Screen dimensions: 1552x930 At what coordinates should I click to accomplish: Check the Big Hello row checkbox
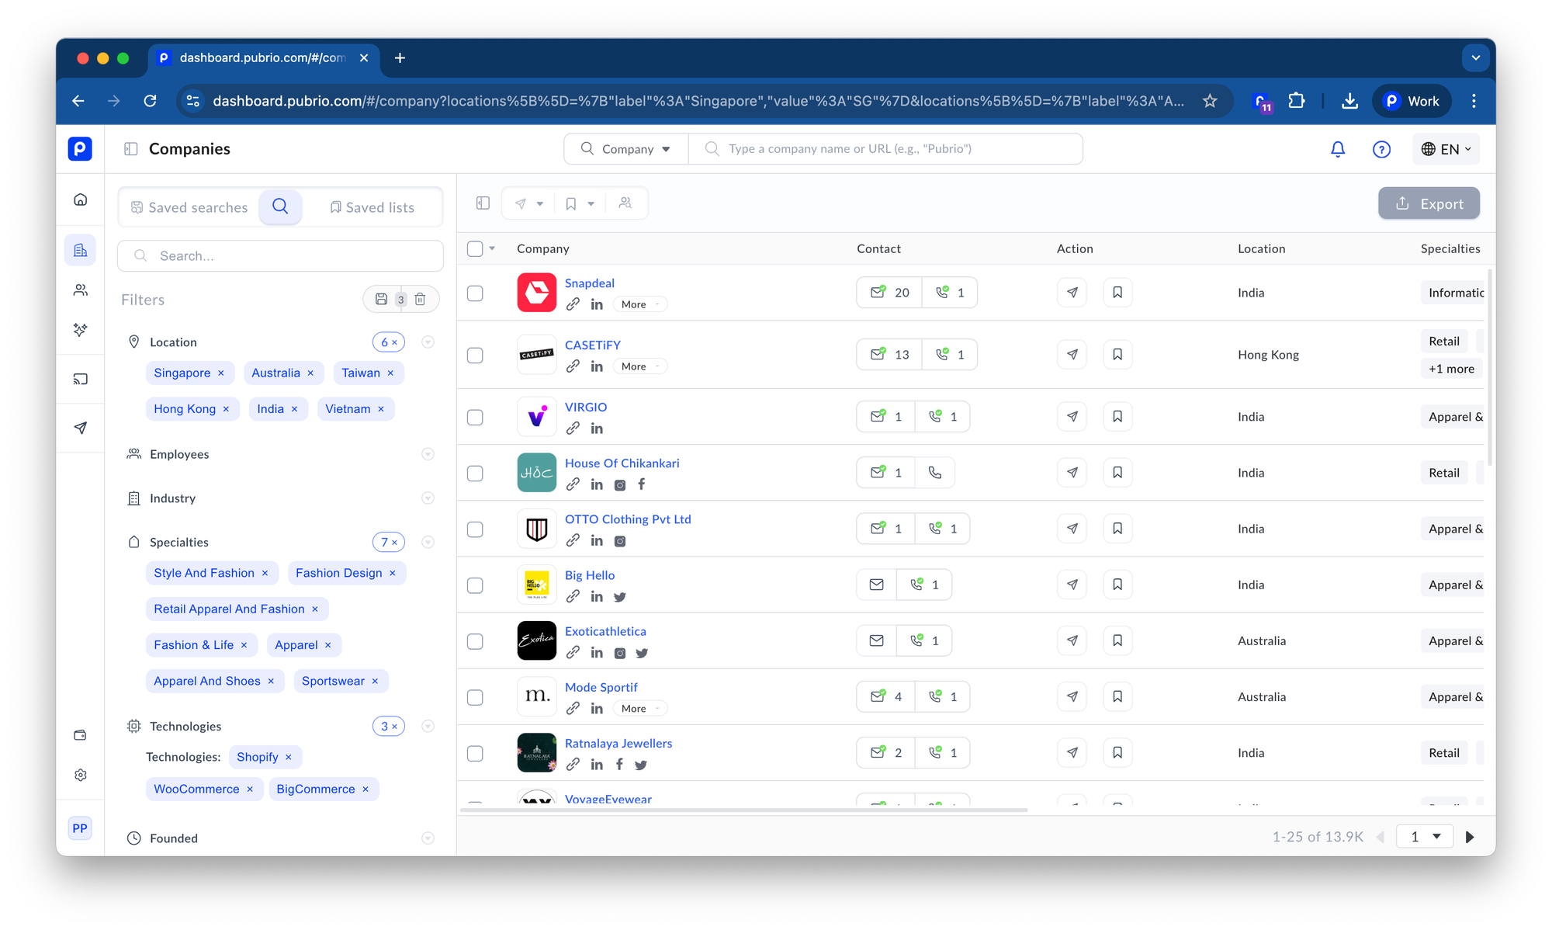[x=475, y=585]
